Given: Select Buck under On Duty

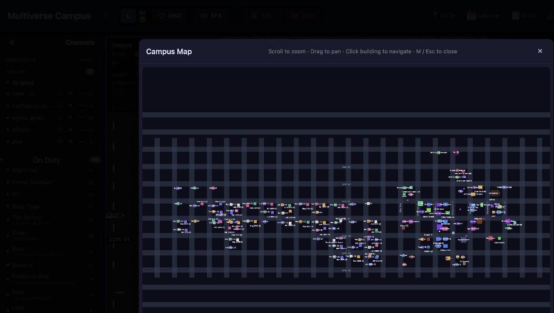Looking at the screenshot, I should click(x=18, y=248).
